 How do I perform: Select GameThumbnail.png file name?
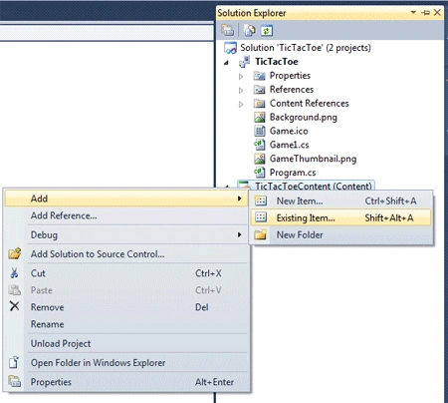(313, 159)
